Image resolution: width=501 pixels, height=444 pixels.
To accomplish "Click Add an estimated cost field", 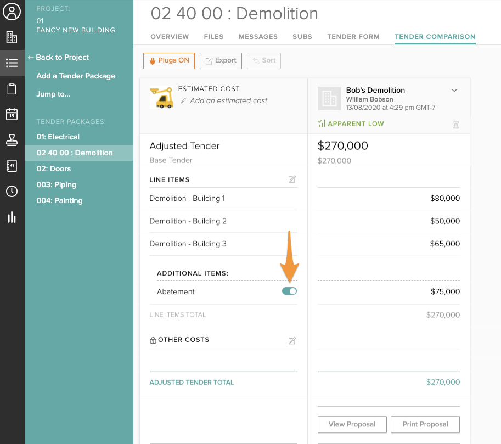I will coord(224,100).
